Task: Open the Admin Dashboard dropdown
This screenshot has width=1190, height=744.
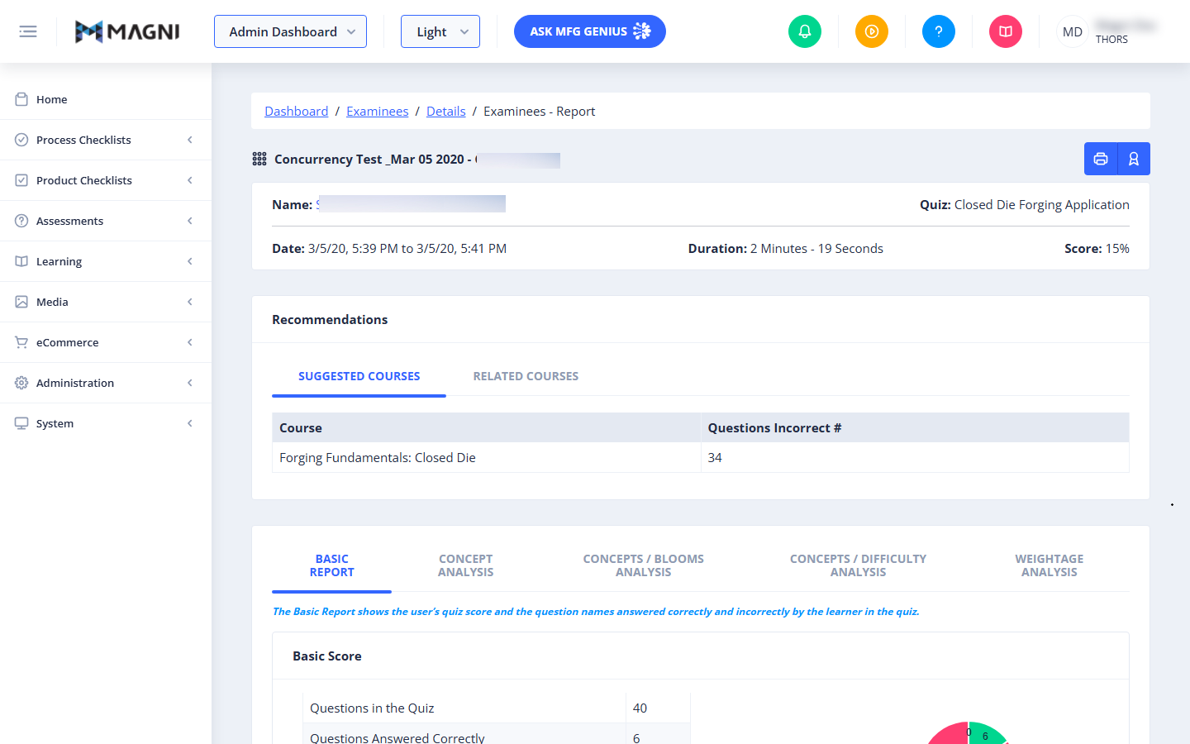Action: 290,31
